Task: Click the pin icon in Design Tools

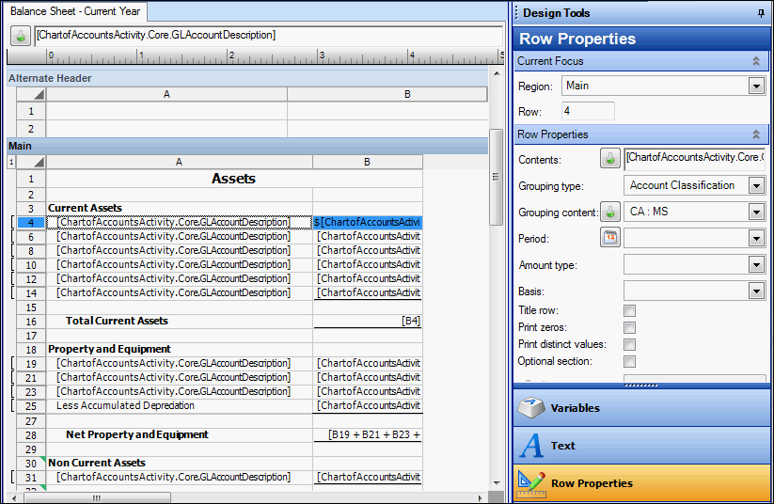Action: click(x=761, y=13)
